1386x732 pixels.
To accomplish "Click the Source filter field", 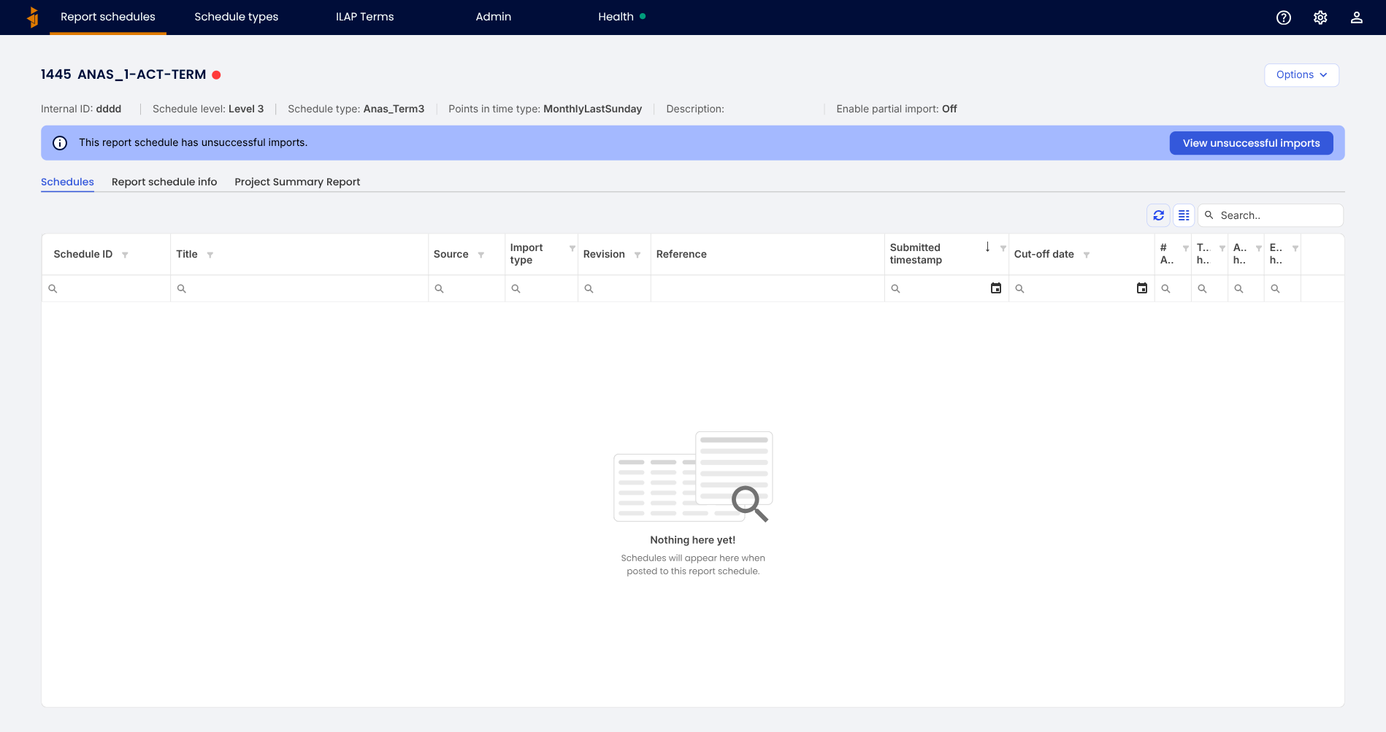I will coord(467,288).
